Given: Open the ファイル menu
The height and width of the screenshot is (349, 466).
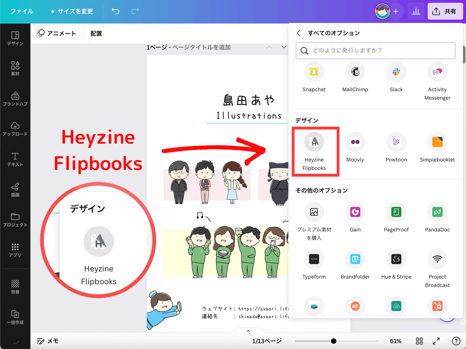Looking at the screenshot, I should pos(22,11).
